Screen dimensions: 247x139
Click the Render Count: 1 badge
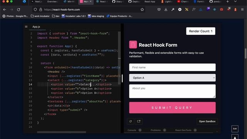(x=201, y=31)
